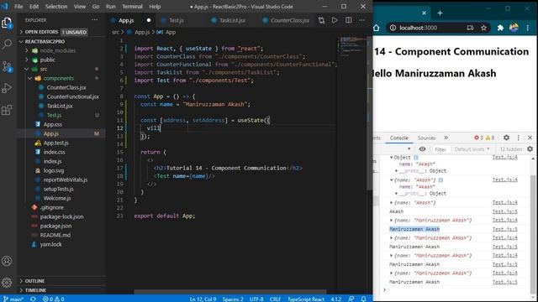
Task: Switch to TaskList.jsx editor tab
Action: [x=232, y=20]
